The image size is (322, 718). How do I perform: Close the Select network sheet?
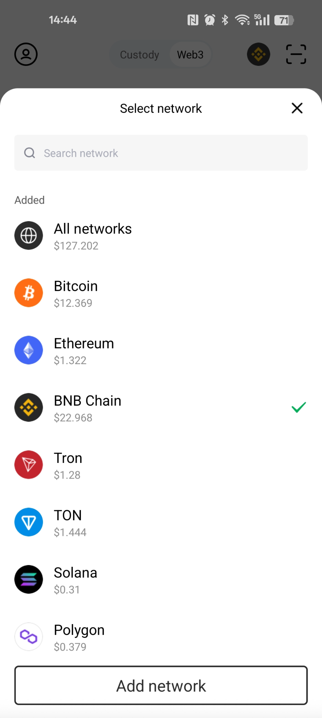click(x=297, y=108)
